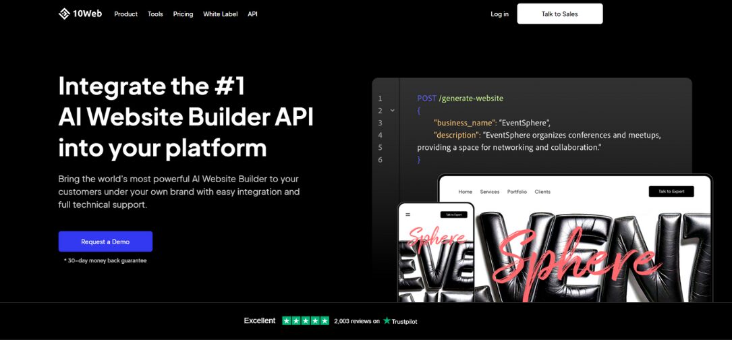This screenshot has height=340, width=732.
Task: Open the API nav item
Action: point(252,14)
